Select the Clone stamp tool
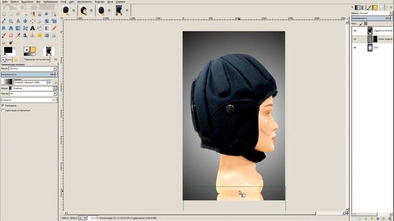The width and height of the screenshot is (394, 221). pos(33,36)
